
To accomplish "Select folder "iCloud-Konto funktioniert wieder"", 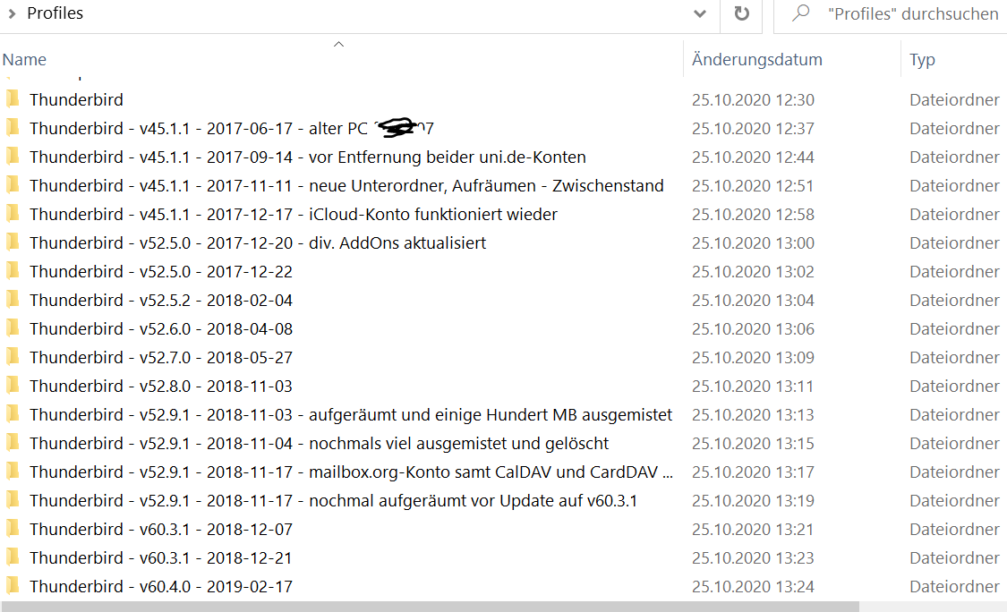I will pyautogui.click(x=294, y=215).
